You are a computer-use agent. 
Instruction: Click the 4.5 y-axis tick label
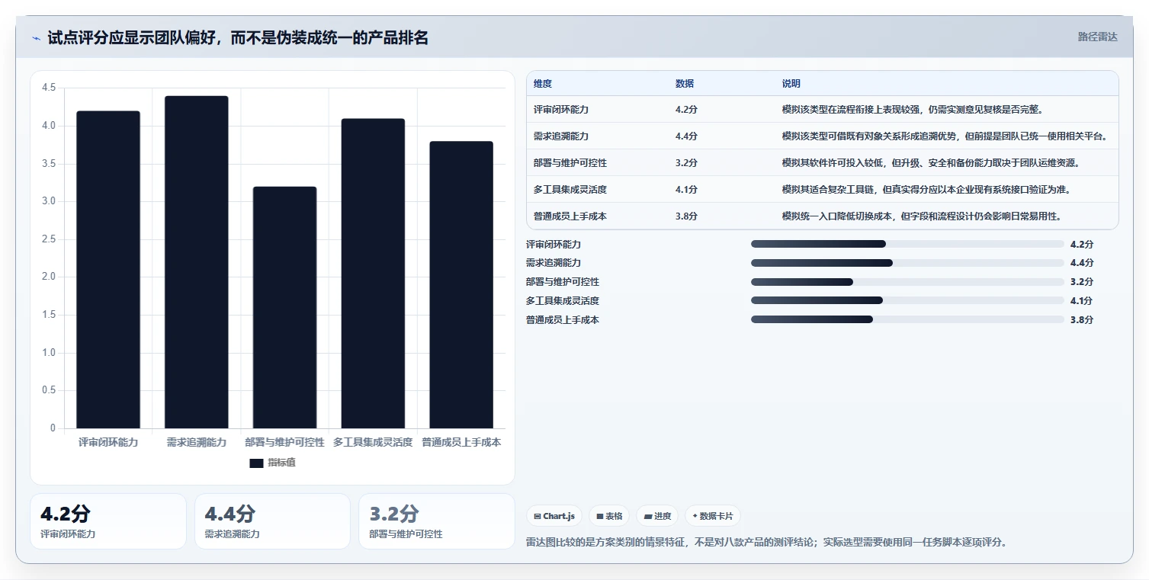(x=49, y=88)
